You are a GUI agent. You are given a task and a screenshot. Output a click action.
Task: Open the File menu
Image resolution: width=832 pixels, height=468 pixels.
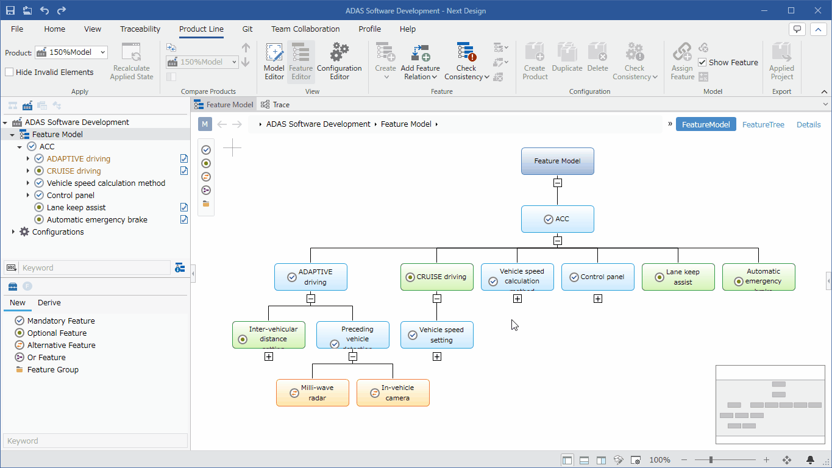[17, 29]
